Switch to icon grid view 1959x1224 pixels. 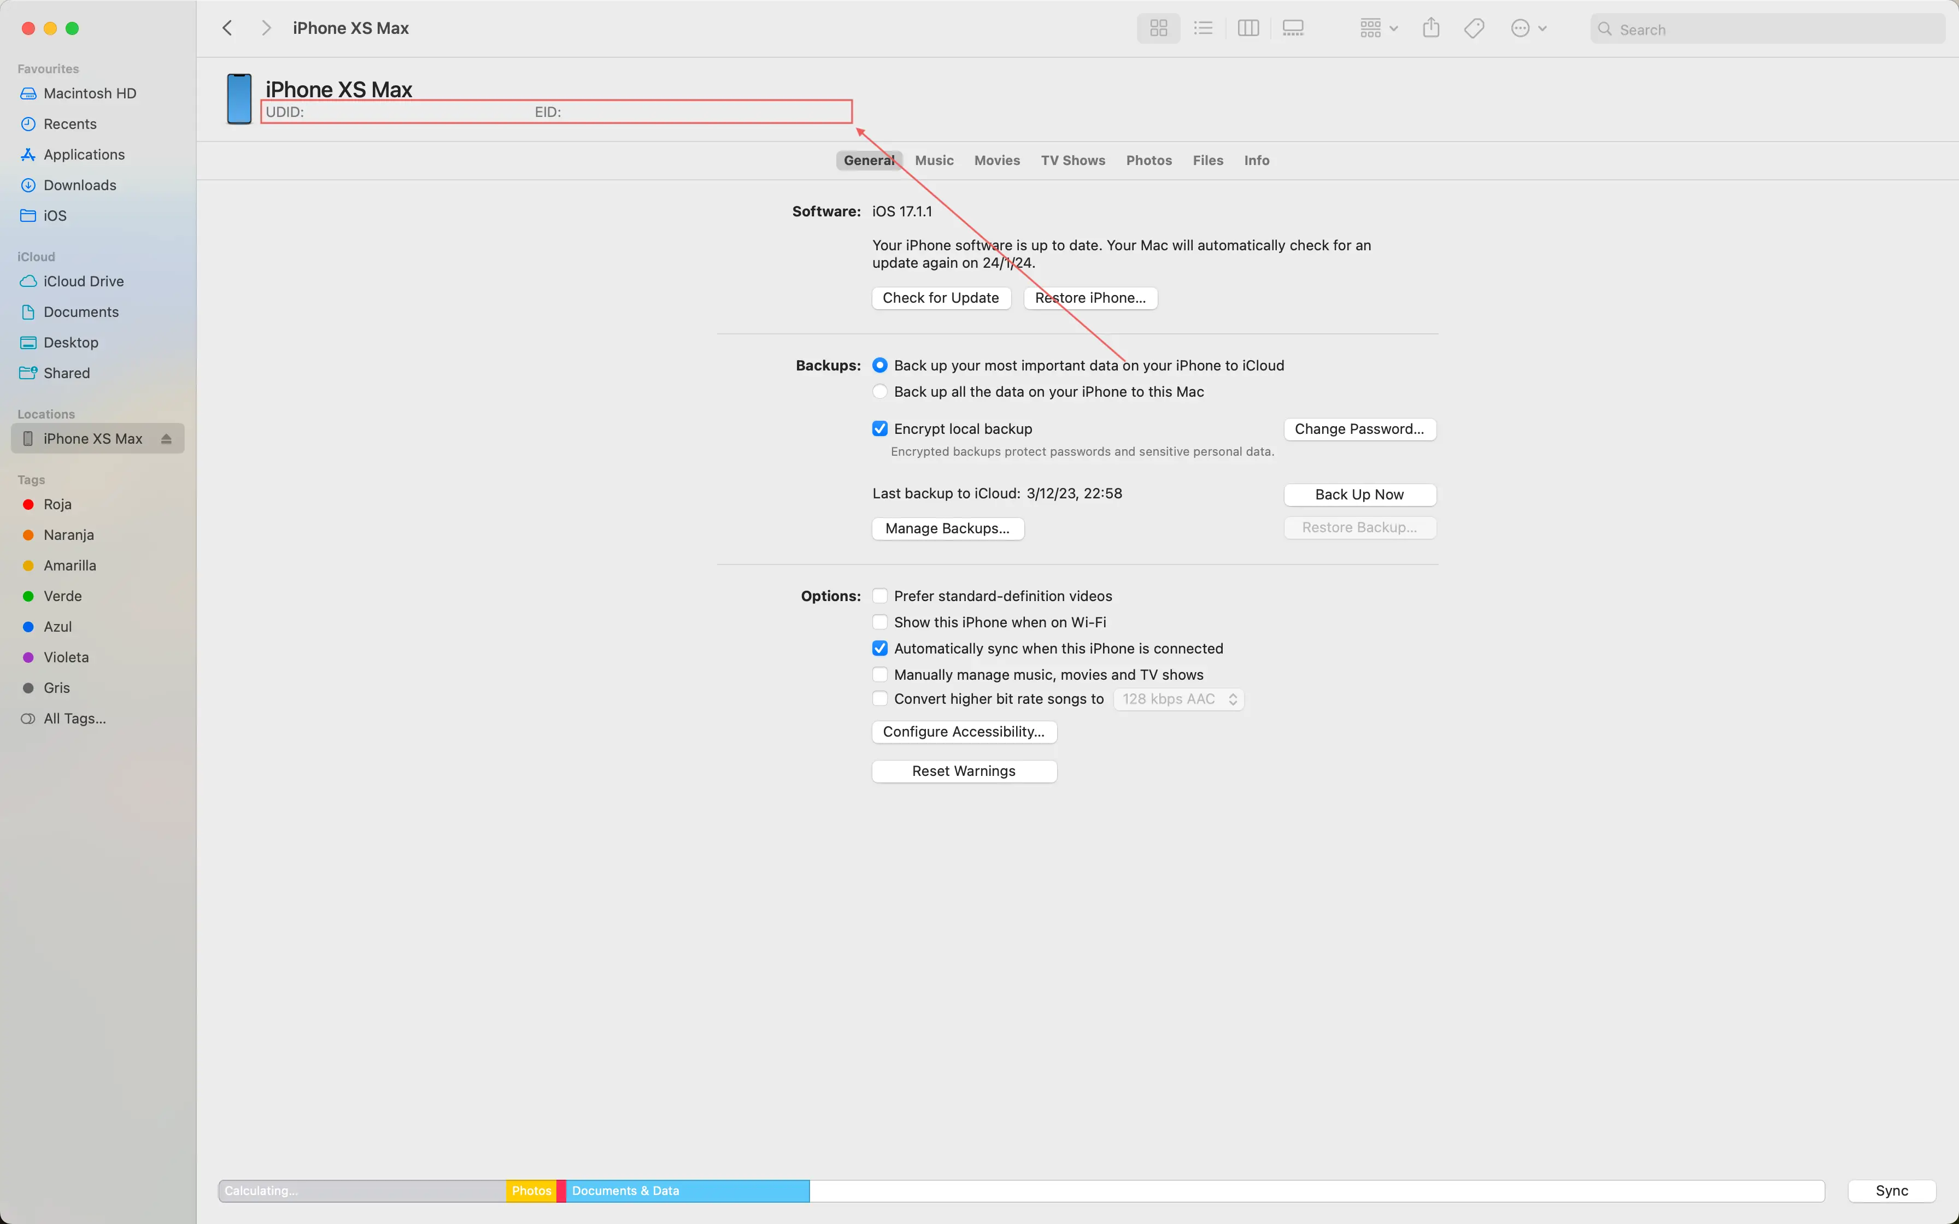pyautogui.click(x=1158, y=28)
